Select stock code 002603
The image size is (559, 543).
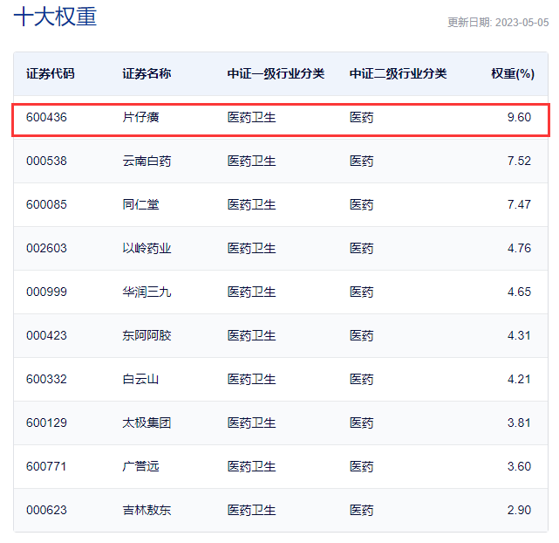46,248
